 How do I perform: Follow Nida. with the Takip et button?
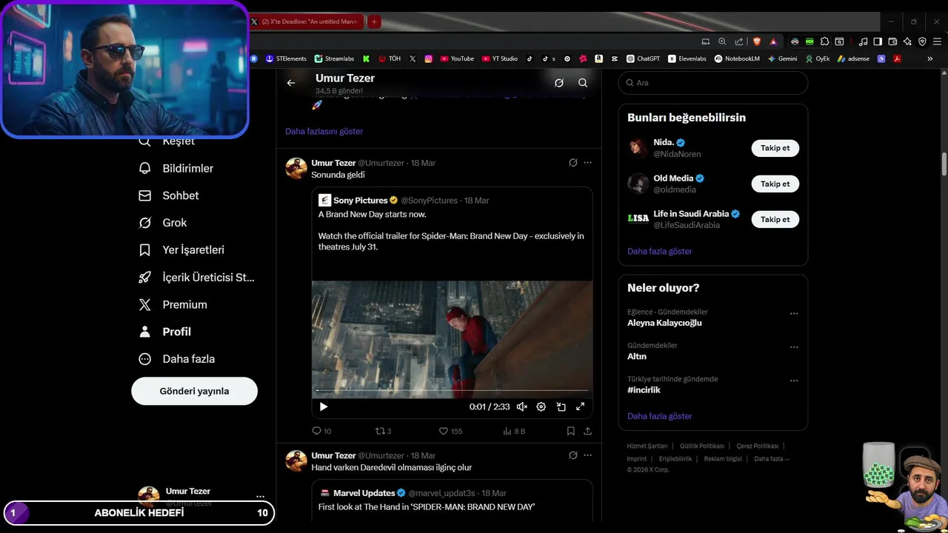(775, 148)
